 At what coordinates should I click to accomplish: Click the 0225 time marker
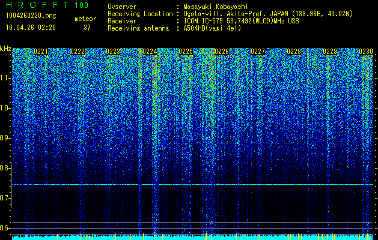(186, 52)
